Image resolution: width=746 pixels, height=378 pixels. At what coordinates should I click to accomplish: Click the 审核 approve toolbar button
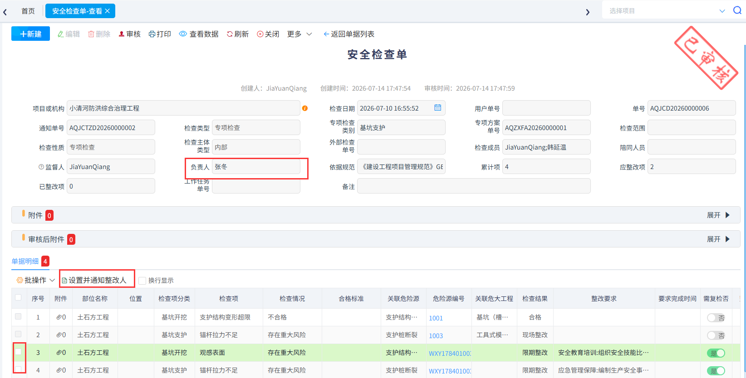click(129, 34)
